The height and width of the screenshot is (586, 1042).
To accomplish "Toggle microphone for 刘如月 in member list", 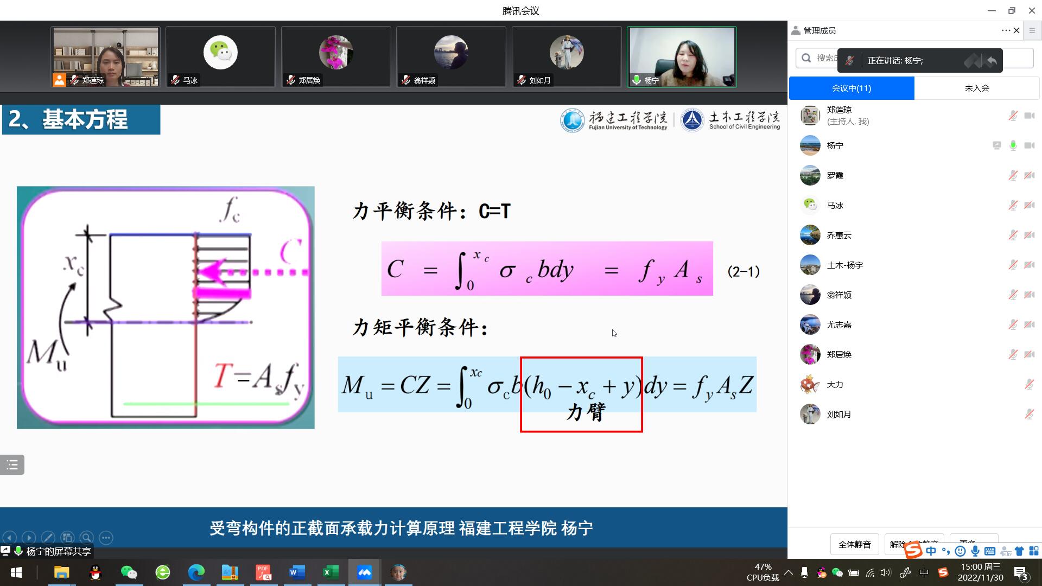I will click(x=1029, y=414).
